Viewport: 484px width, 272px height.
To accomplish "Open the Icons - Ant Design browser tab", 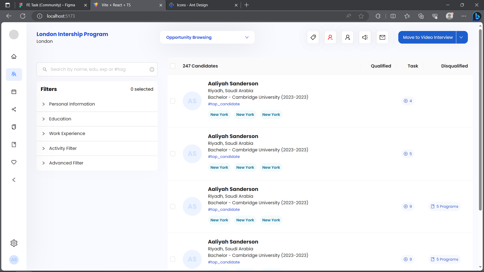I will point(192,5).
